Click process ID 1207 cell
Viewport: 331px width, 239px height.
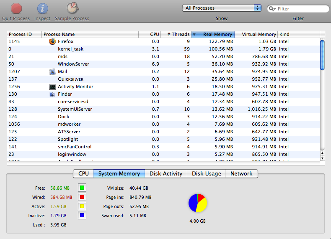click(14, 71)
